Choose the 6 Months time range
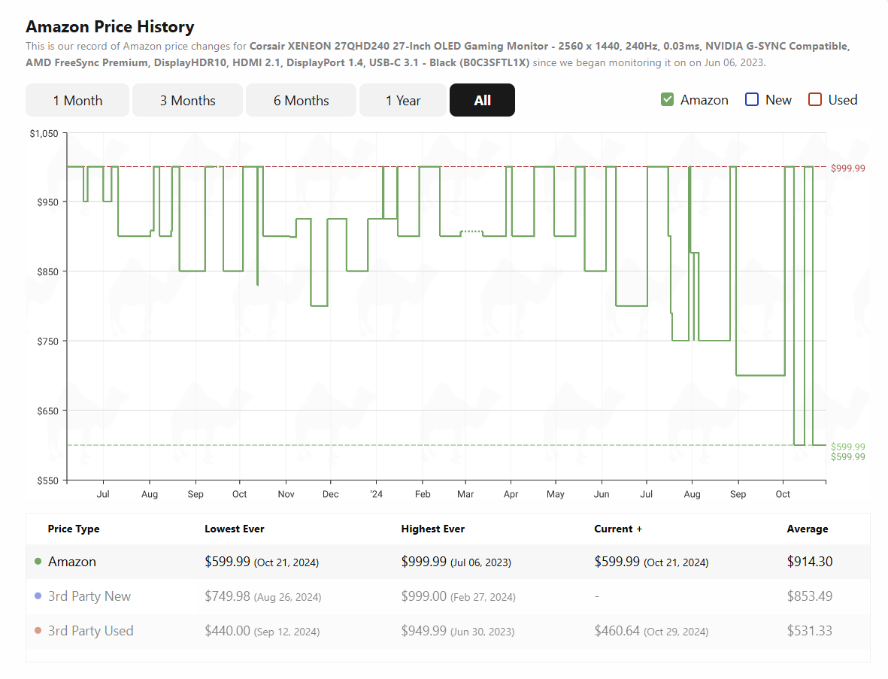Screen dimensions: 888x679 point(301,100)
